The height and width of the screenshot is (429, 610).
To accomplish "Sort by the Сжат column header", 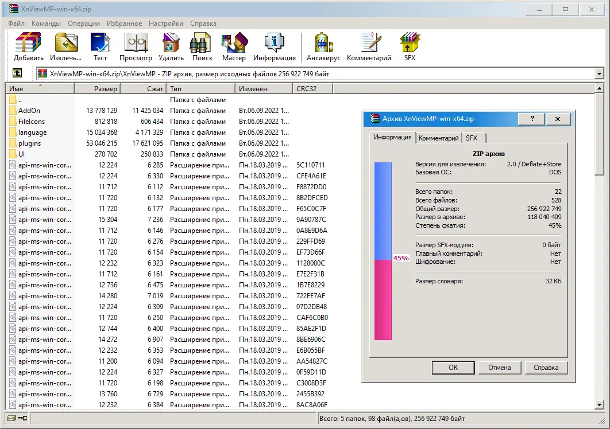I will tap(144, 88).
